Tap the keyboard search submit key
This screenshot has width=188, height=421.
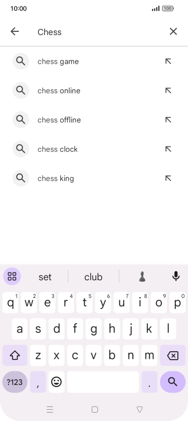click(173, 382)
